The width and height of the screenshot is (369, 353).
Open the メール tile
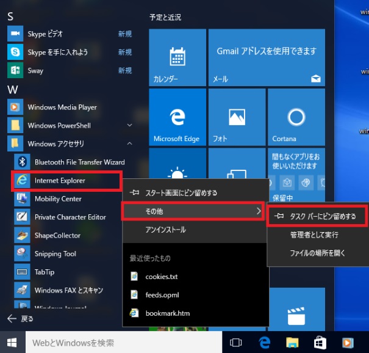[267, 57]
